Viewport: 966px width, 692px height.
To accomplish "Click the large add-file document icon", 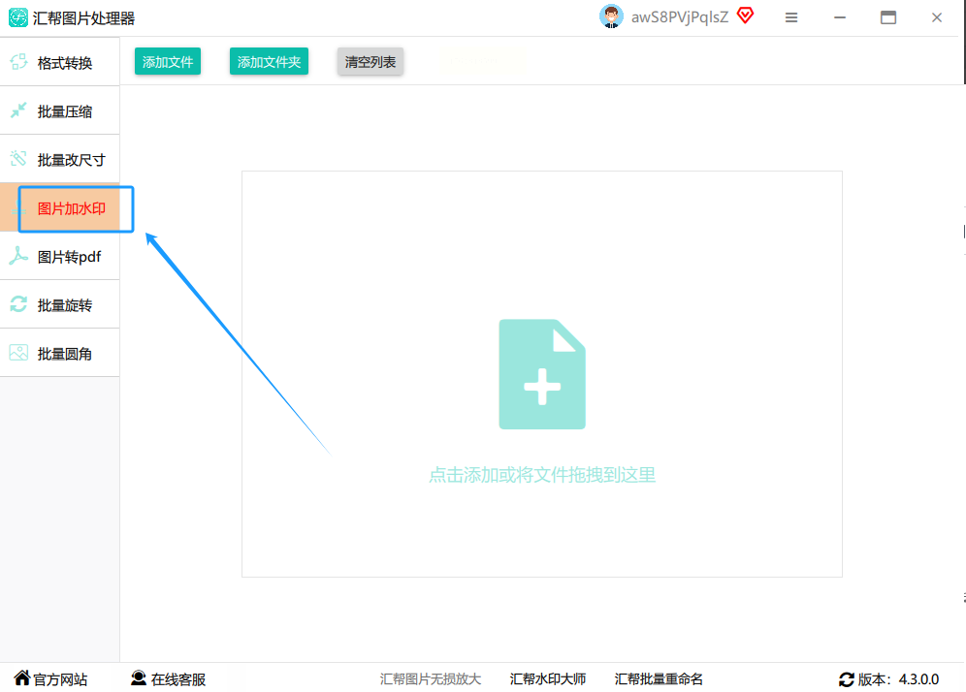I will [x=542, y=374].
